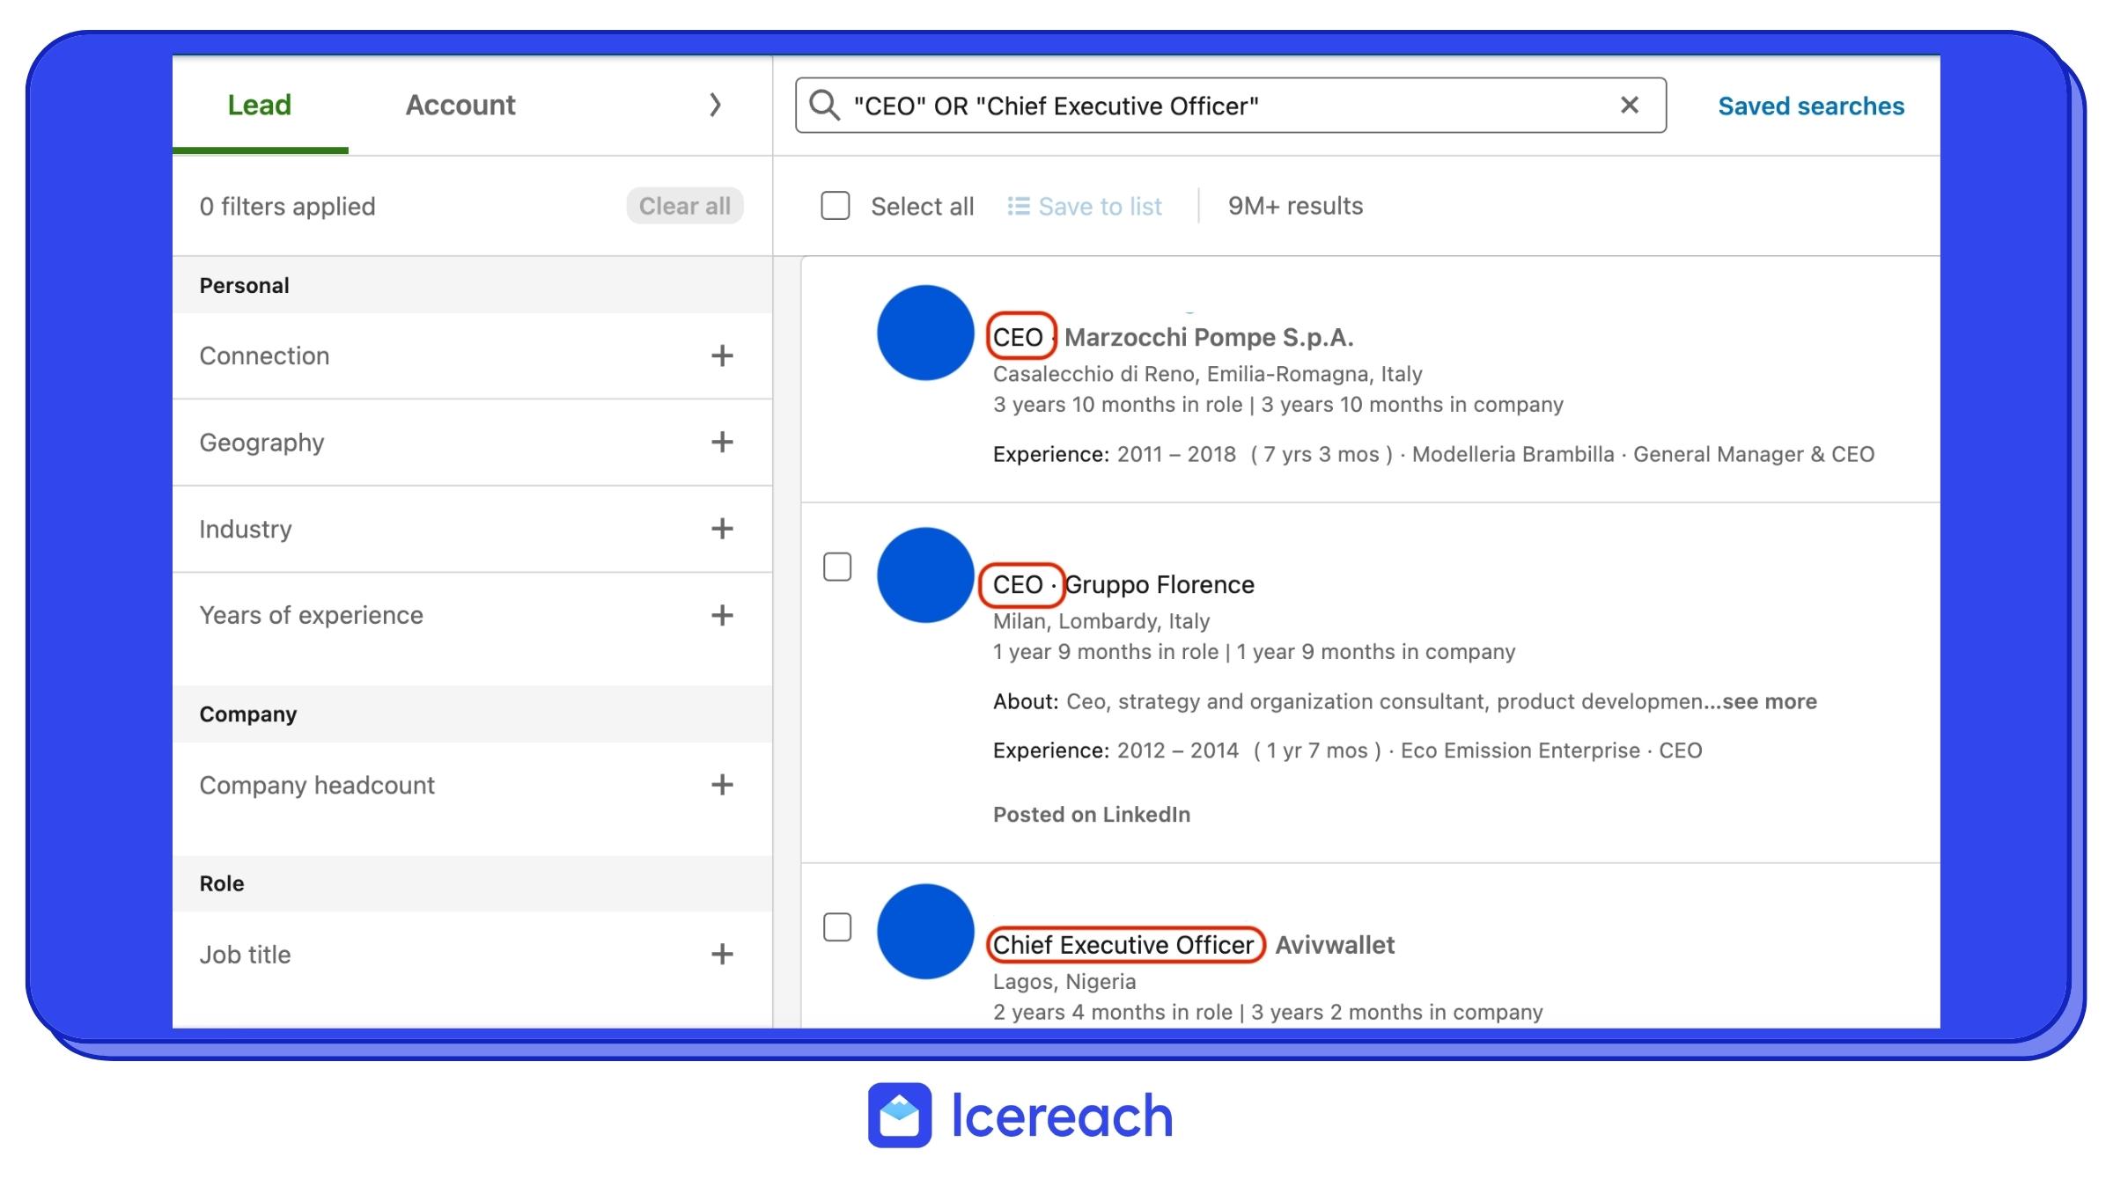Open Avivwallet Chief Executive Officer avatar
The image size is (2113, 1179).
[925, 931]
